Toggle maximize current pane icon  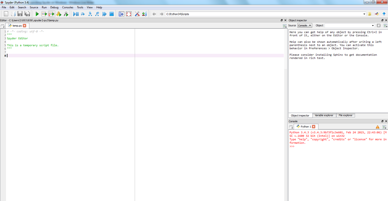[121, 14]
